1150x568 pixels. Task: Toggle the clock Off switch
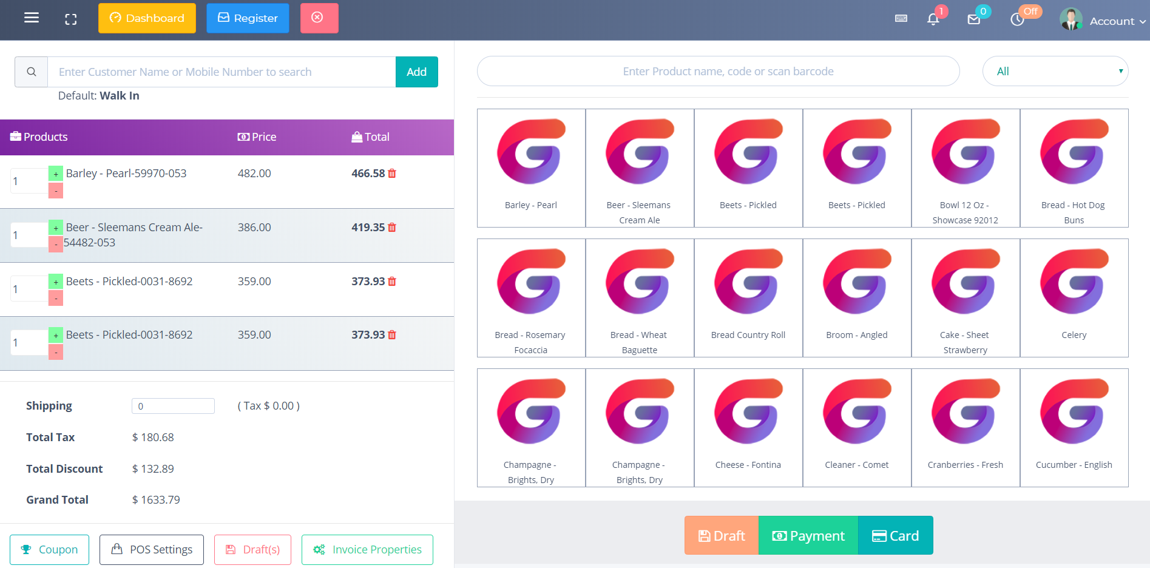[1018, 19]
